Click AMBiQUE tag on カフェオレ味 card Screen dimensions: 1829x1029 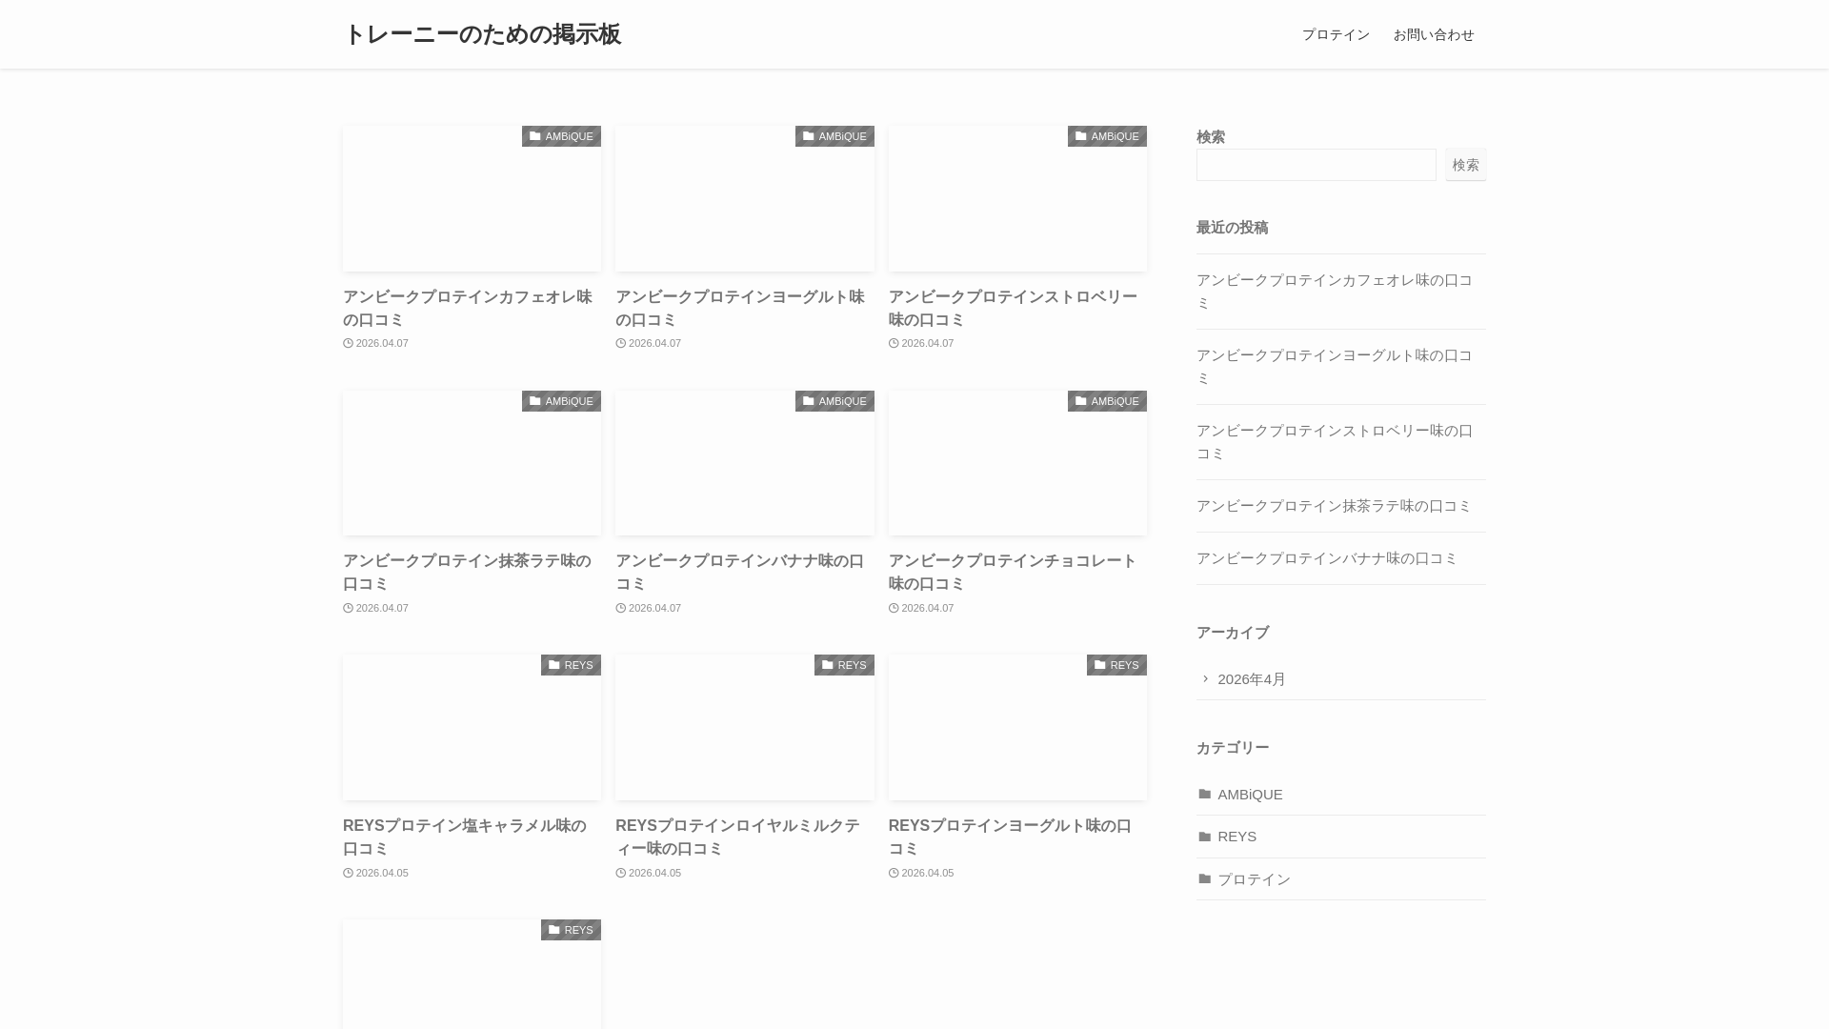tap(561, 136)
